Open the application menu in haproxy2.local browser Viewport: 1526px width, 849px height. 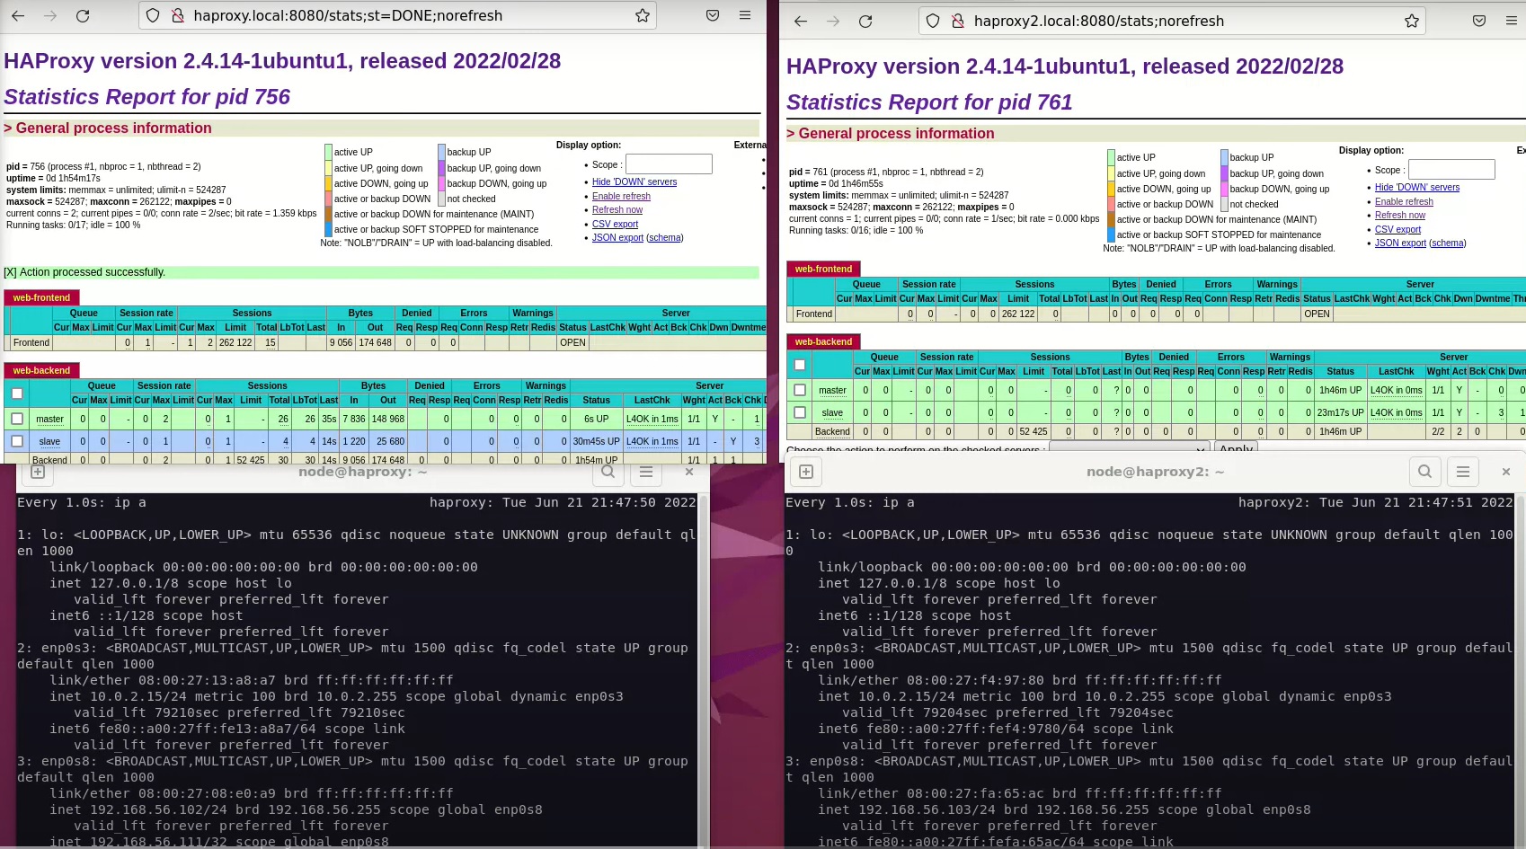[x=1512, y=21]
